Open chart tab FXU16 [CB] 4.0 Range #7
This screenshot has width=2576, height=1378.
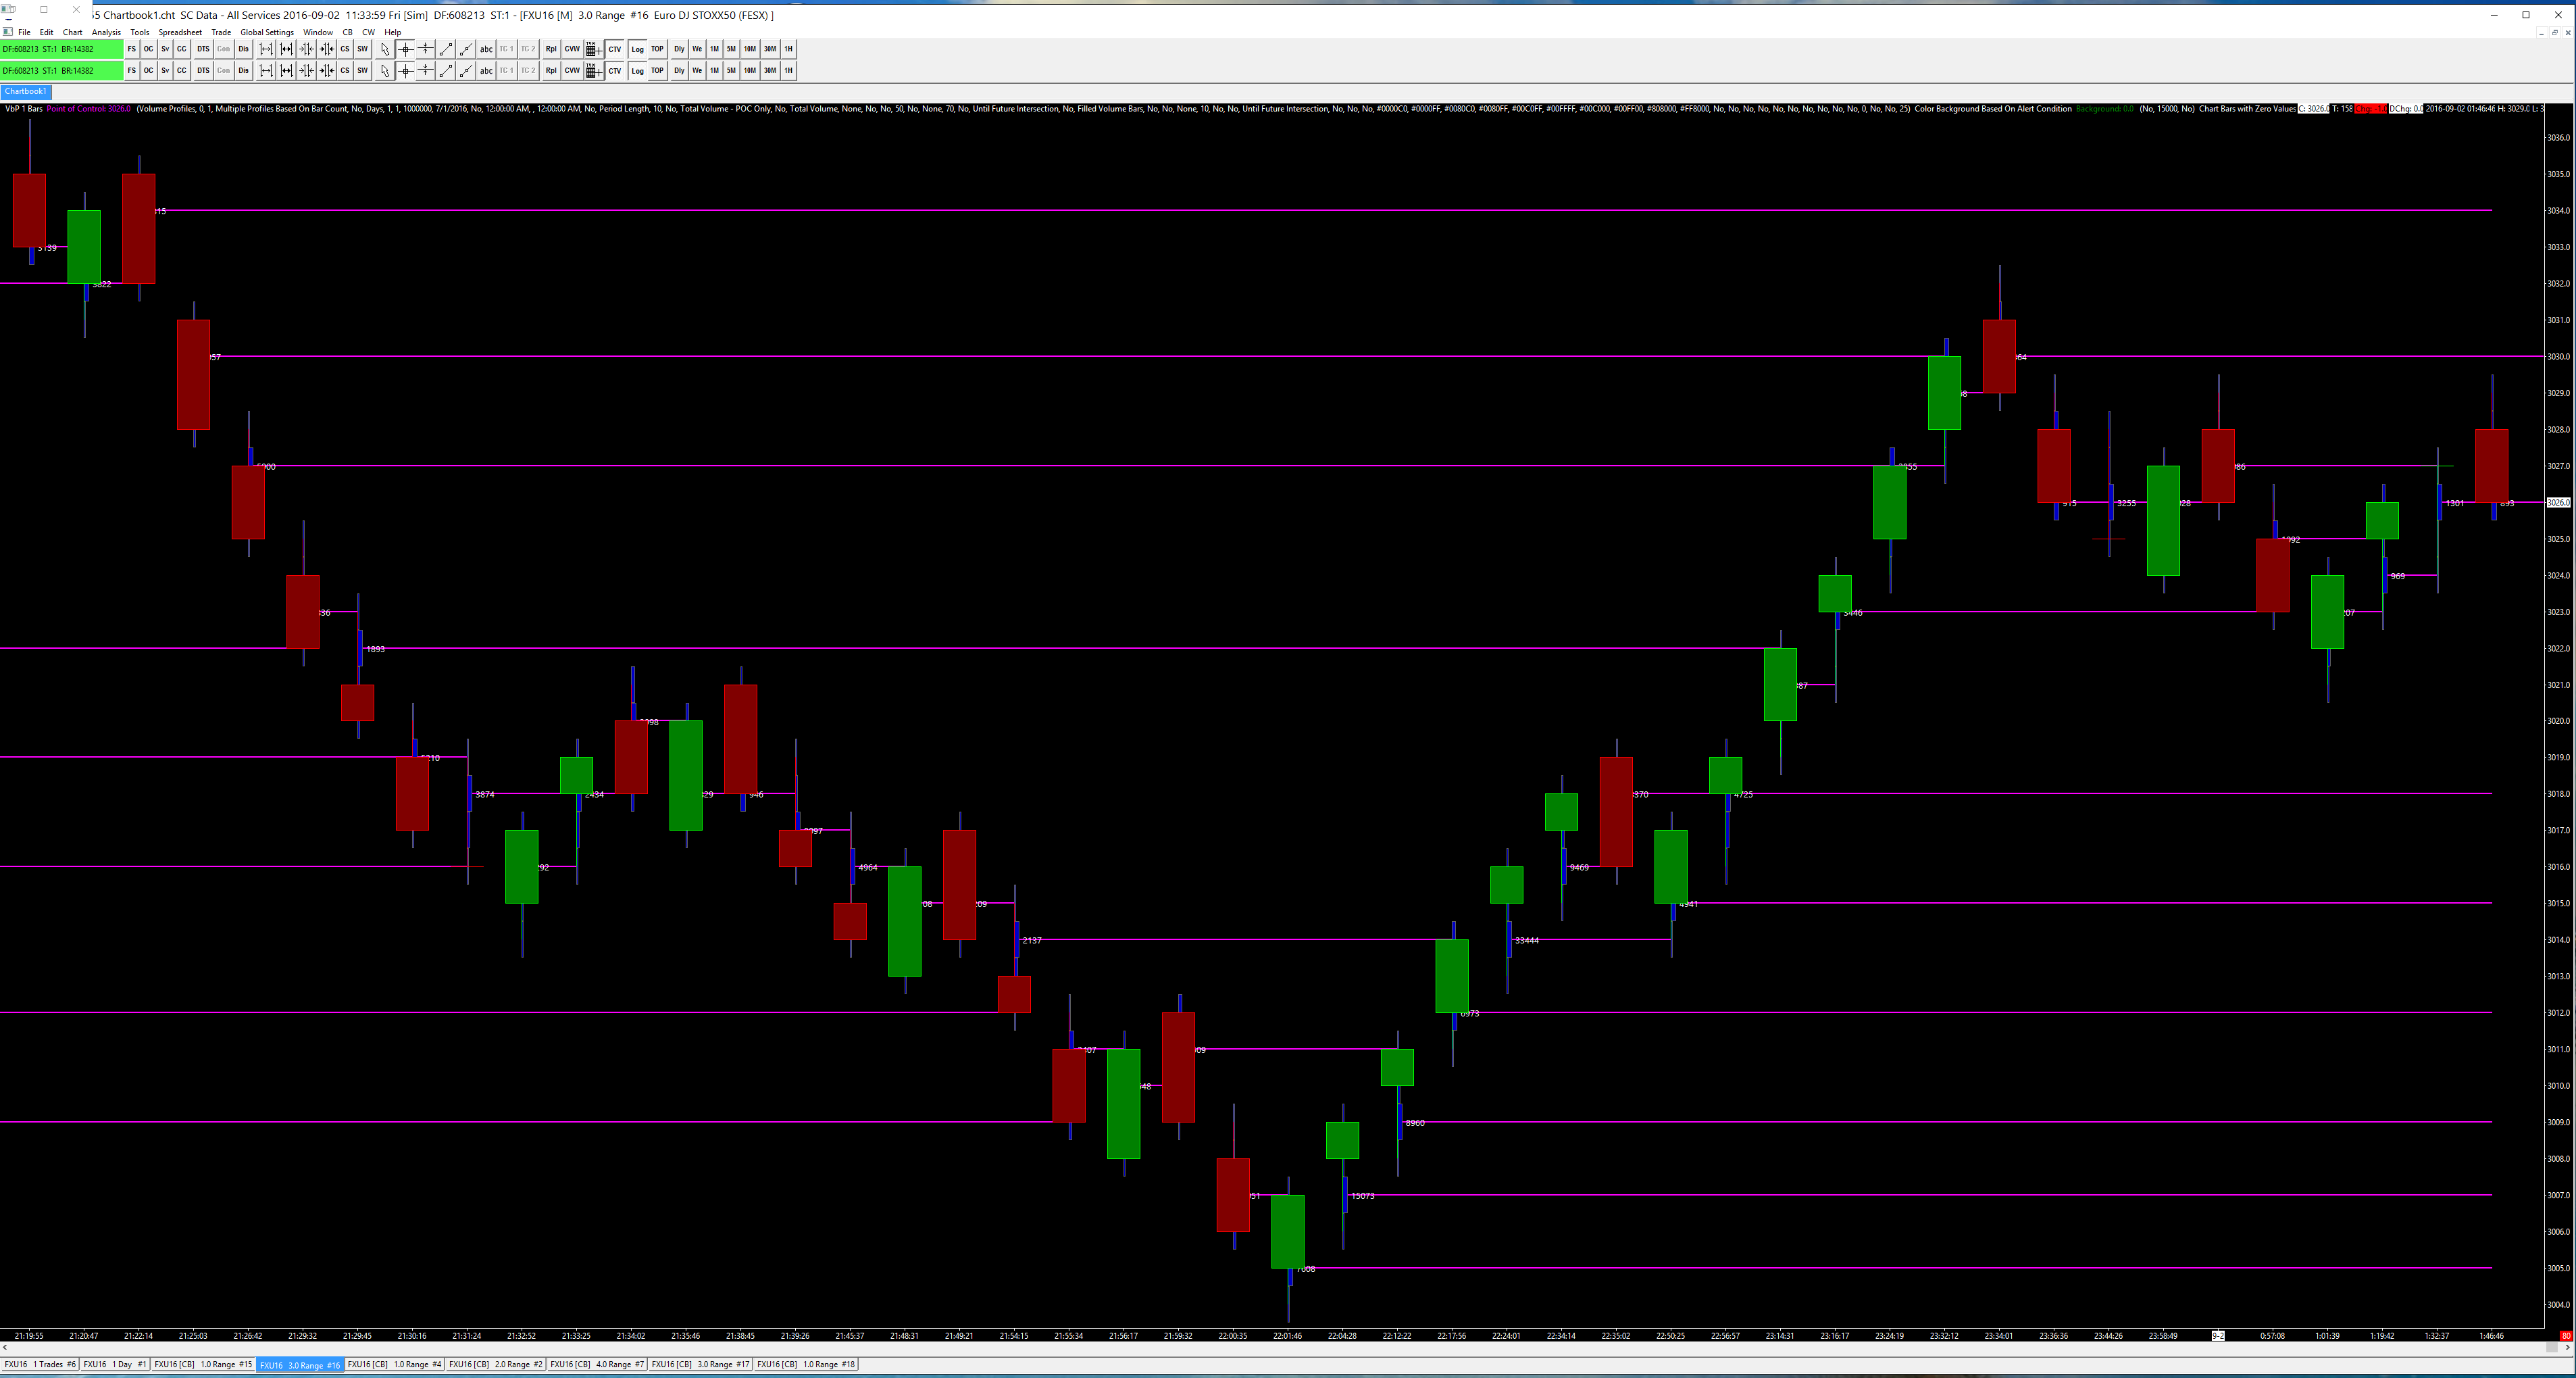point(597,1364)
